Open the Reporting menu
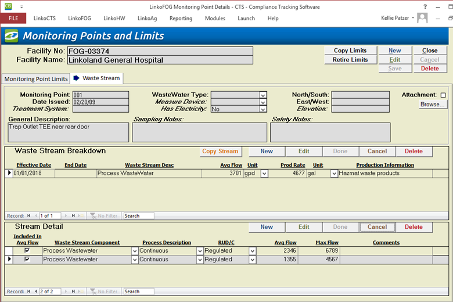 click(x=181, y=18)
